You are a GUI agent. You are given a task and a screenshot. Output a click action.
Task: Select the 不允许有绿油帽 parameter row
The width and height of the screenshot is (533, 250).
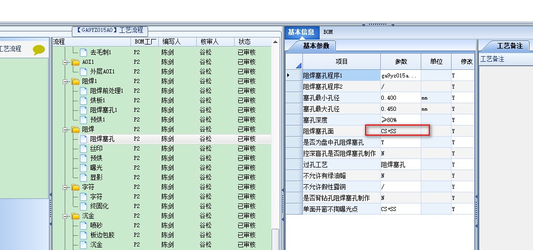pyautogui.click(x=380, y=176)
